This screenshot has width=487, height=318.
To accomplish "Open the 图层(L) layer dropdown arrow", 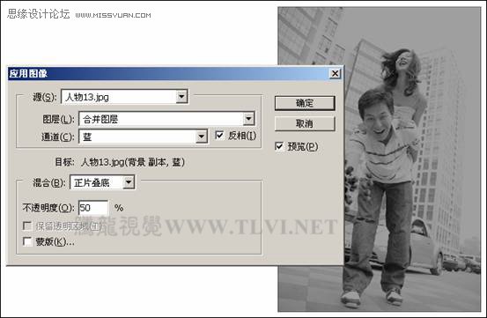I will (x=248, y=119).
